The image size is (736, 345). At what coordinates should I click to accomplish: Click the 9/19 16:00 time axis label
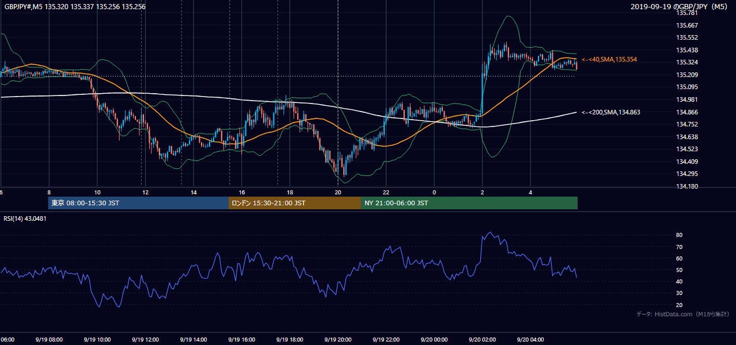pos(242,340)
